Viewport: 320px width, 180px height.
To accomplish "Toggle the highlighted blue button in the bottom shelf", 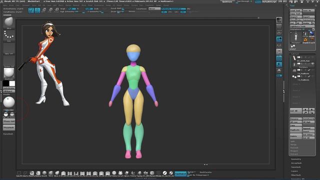I will click(x=180, y=173).
